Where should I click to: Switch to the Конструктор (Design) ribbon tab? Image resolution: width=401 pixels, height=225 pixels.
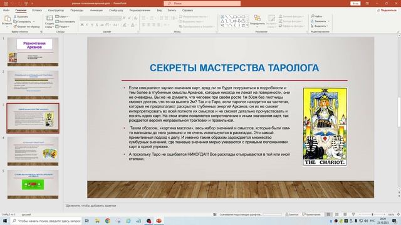pos(56,11)
